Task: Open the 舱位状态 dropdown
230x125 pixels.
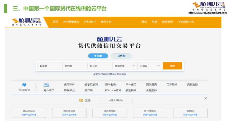Action: 125,66
